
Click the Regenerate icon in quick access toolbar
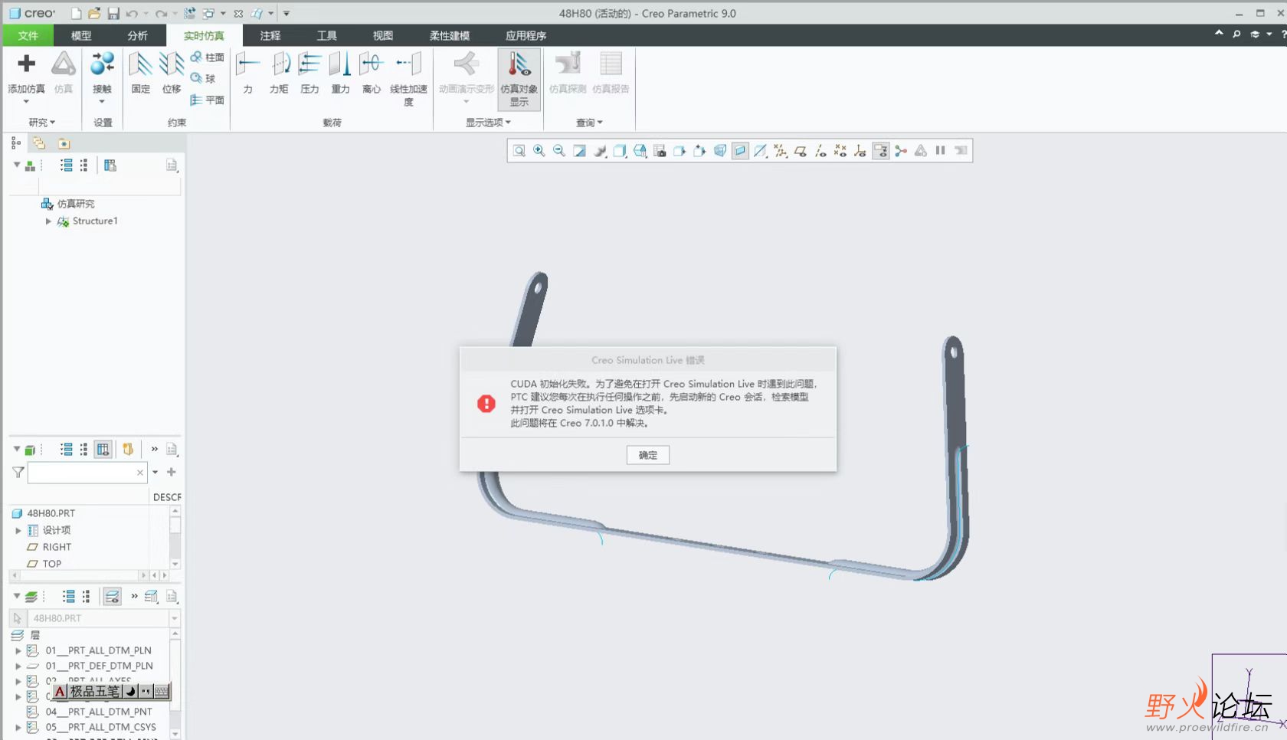[x=190, y=14]
